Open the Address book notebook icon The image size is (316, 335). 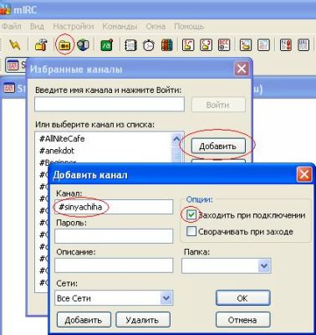(x=130, y=45)
